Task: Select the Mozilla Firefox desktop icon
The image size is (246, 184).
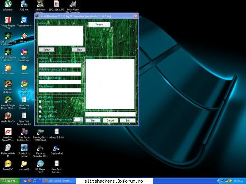Action: (x=8, y=118)
